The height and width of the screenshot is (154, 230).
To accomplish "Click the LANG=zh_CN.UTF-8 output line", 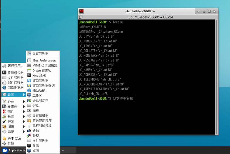I will [92, 27].
